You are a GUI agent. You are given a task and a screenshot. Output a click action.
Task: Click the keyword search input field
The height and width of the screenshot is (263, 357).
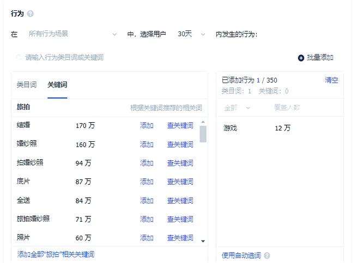tap(150, 58)
